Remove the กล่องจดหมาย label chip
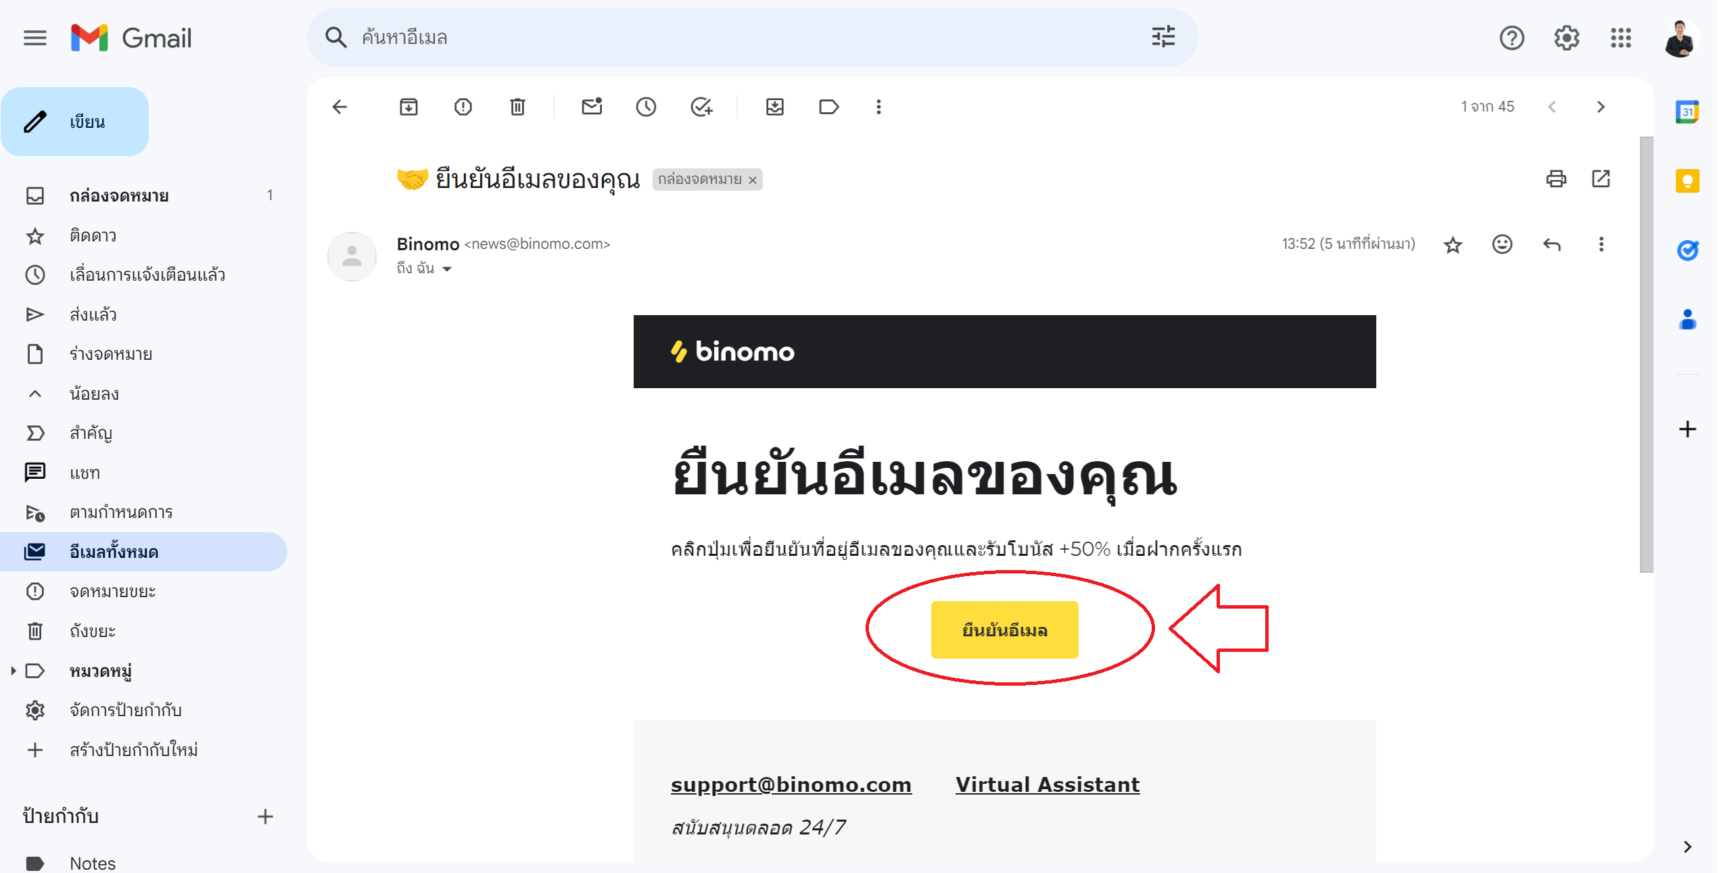This screenshot has width=1719, height=873. click(753, 180)
